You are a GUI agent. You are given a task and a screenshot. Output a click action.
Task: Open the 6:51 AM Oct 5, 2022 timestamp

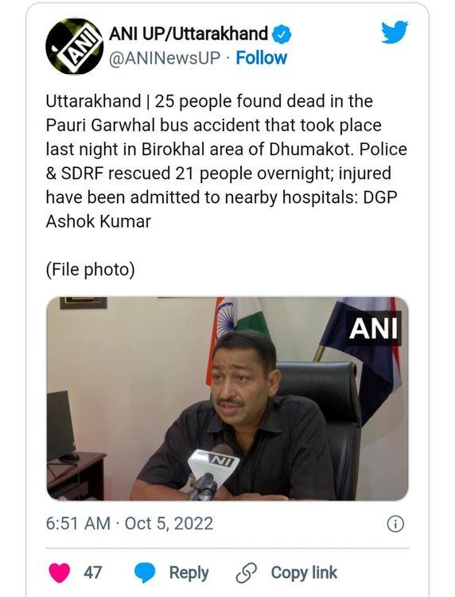click(x=130, y=524)
